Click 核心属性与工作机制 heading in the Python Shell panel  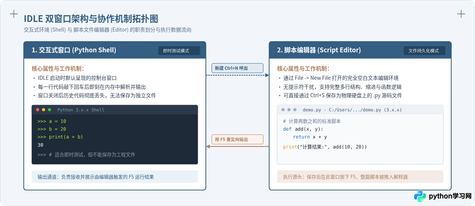(58, 69)
